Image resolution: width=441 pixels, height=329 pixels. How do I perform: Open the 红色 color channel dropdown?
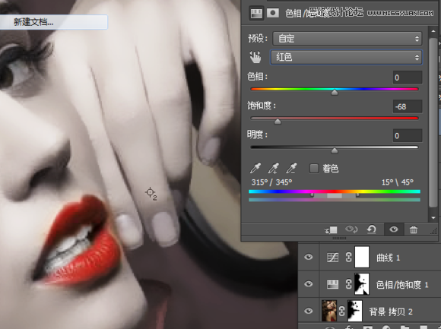[x=346, y=57]
